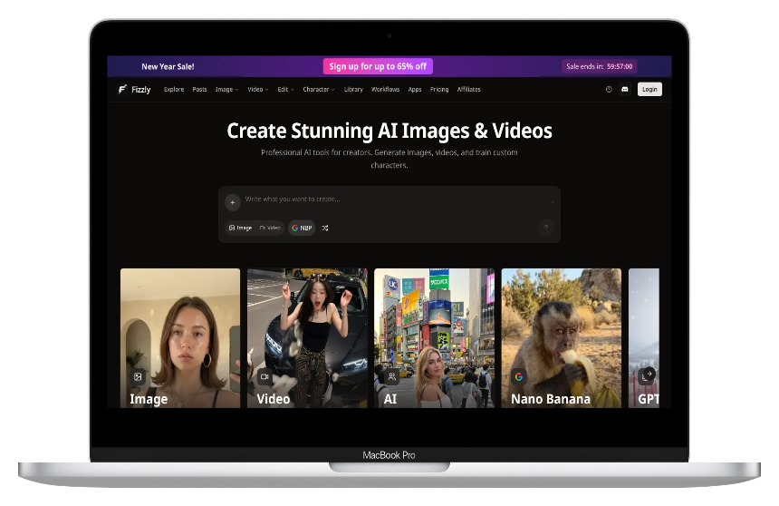Switch prompt mode to Video

[x=270, y=228]
